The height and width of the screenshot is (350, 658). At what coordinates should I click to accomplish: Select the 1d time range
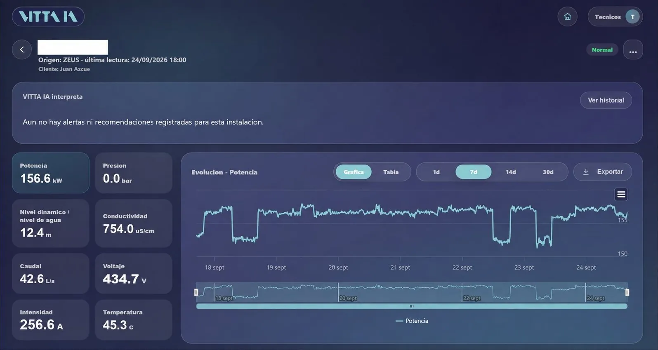436,172
